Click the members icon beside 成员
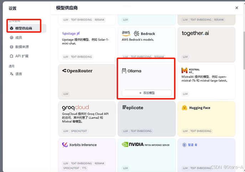The height and width of the screenshot is (172, 245). pos(11,38)
